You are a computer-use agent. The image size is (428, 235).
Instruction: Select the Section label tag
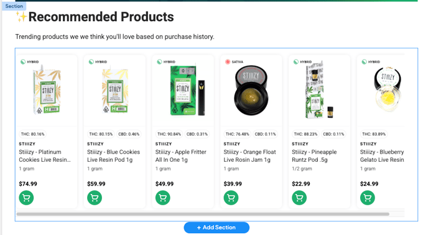pyautogui.click(x=14, y=6)
